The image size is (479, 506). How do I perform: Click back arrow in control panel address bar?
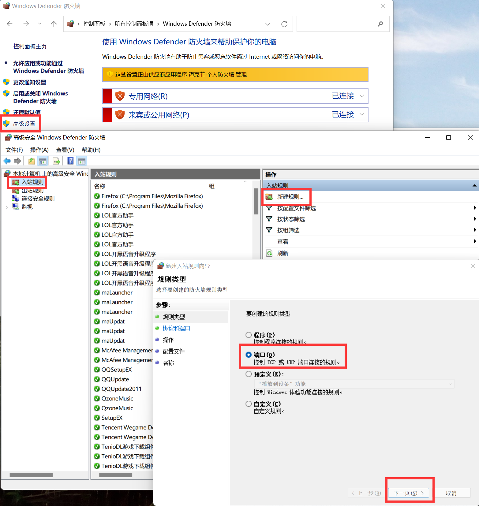[10, 24]
